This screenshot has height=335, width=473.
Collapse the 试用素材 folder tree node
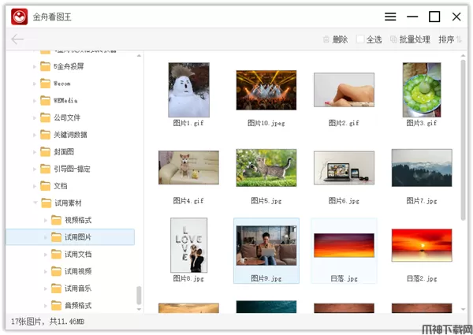[35, 203]
